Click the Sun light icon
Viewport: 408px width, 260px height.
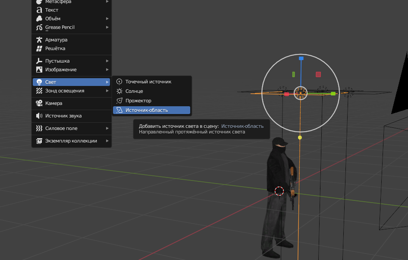coord(119,91)
